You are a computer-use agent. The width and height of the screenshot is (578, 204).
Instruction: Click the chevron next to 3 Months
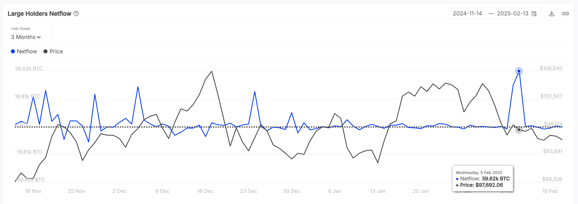coord(39,37)
